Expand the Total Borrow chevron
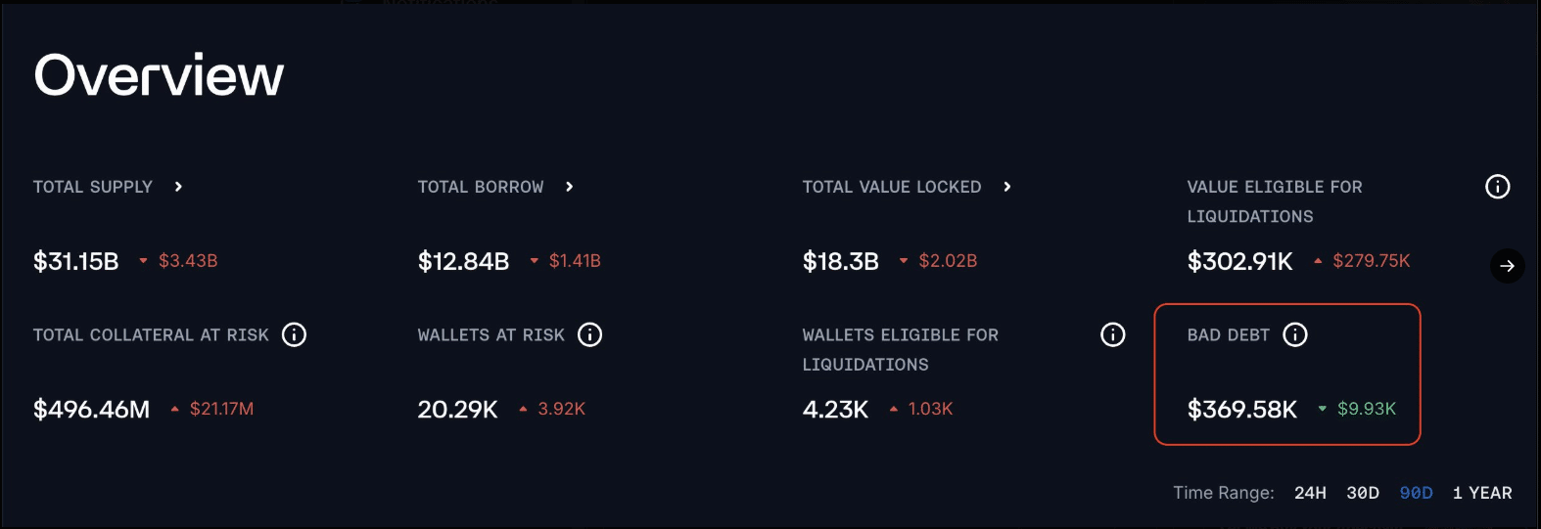1541x529 pixels. tap(569, 187)
